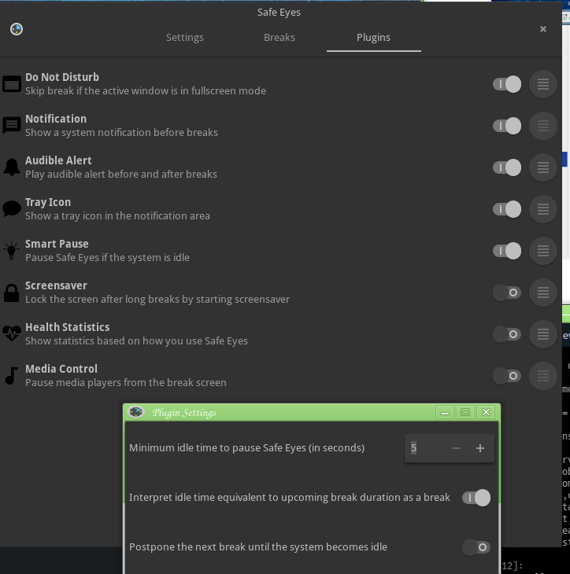Click the Notification message icon

12,126
